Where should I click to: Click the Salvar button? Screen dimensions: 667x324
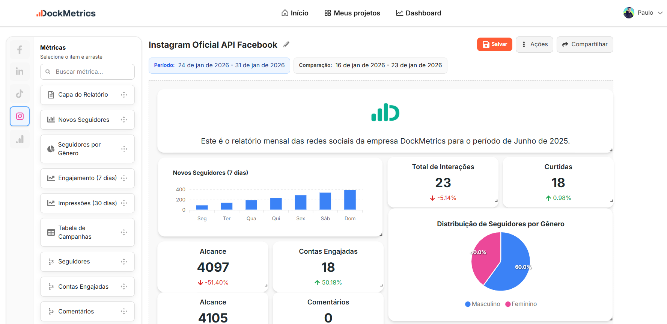tap(494, 44)
